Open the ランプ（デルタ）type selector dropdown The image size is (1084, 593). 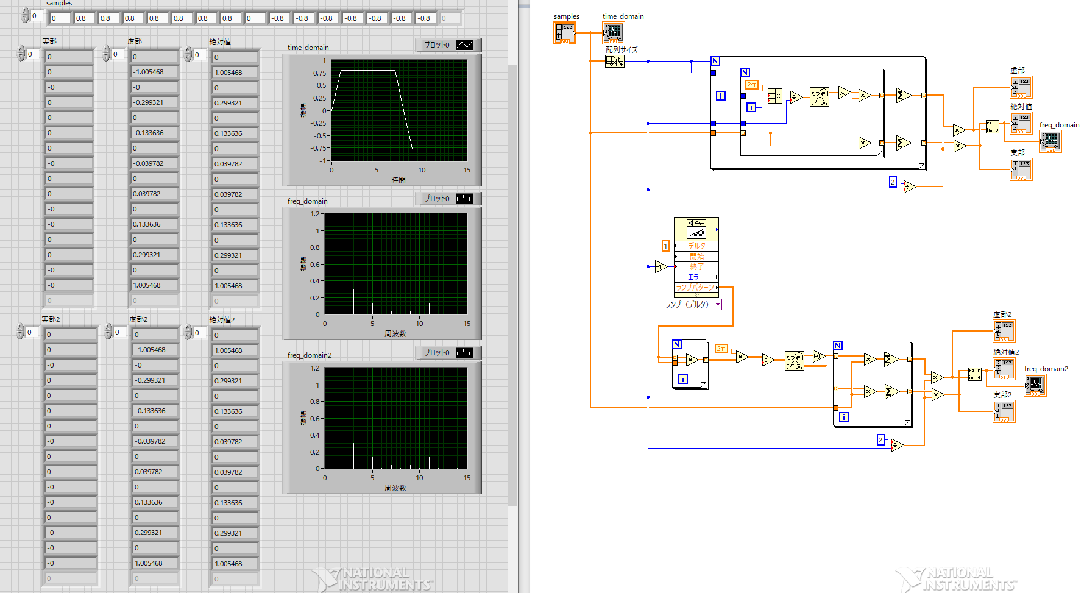[693, 305]
